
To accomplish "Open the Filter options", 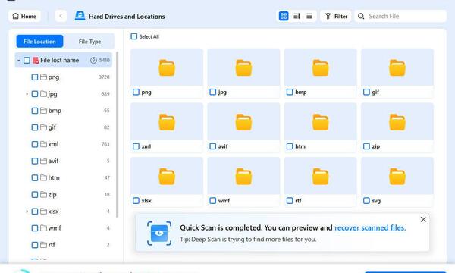I will coord(336,16).
